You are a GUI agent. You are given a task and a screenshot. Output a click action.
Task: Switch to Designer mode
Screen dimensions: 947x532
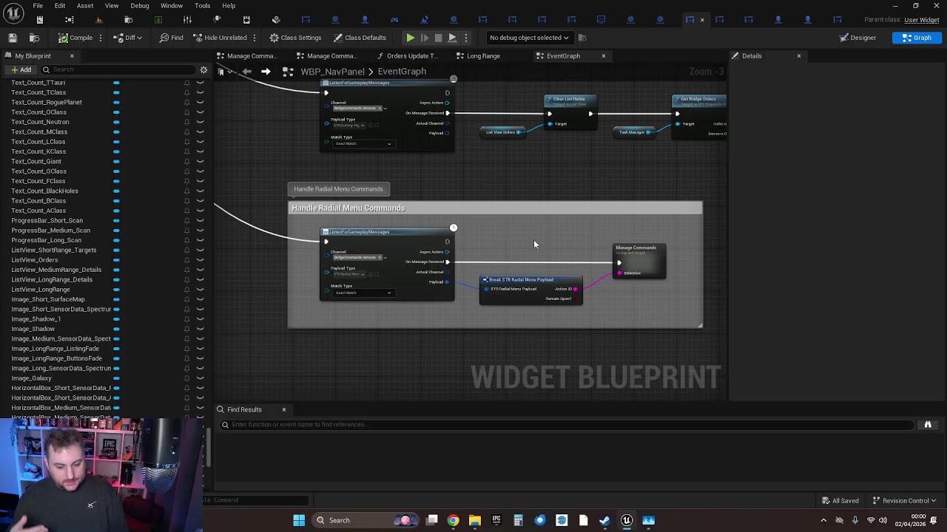pyautogui.click(x=857, y=38)
